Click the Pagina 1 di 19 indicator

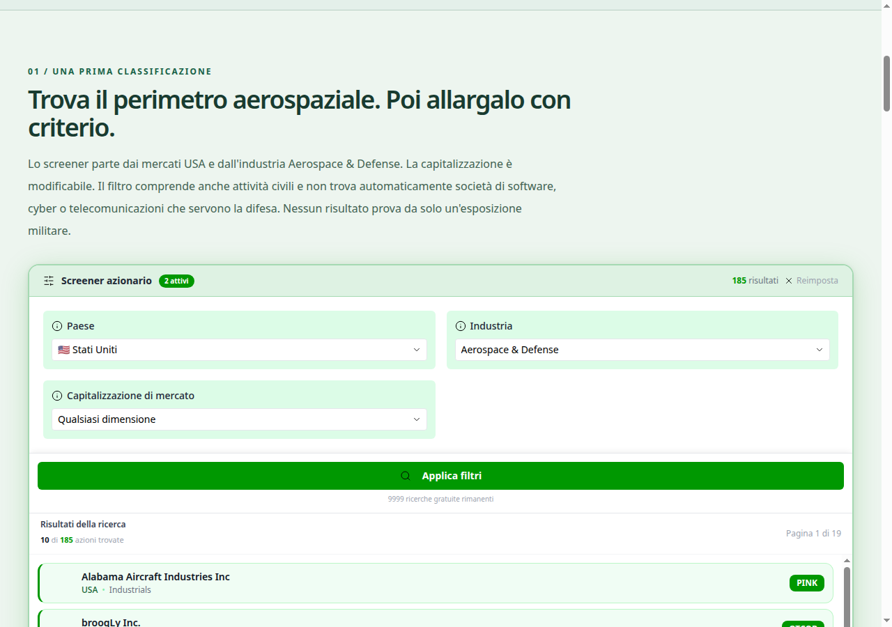click(813, 534)
